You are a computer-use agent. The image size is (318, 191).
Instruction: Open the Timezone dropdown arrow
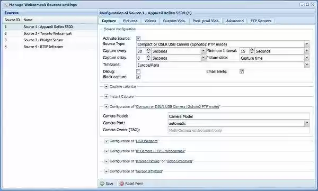coord(307,65)
